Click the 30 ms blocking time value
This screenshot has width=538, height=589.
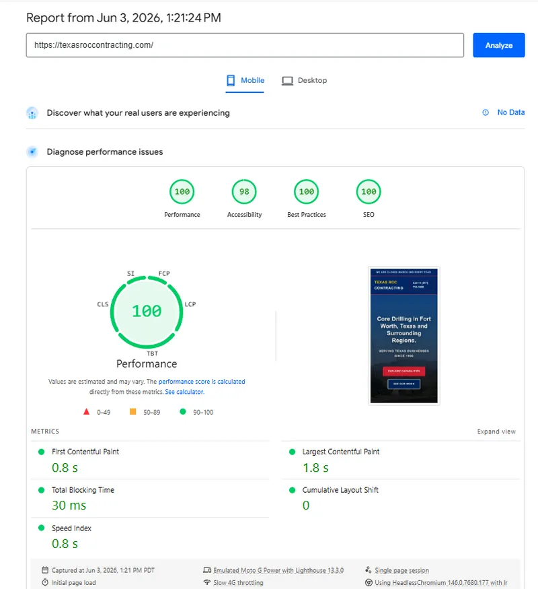click(x=69, y=506)
